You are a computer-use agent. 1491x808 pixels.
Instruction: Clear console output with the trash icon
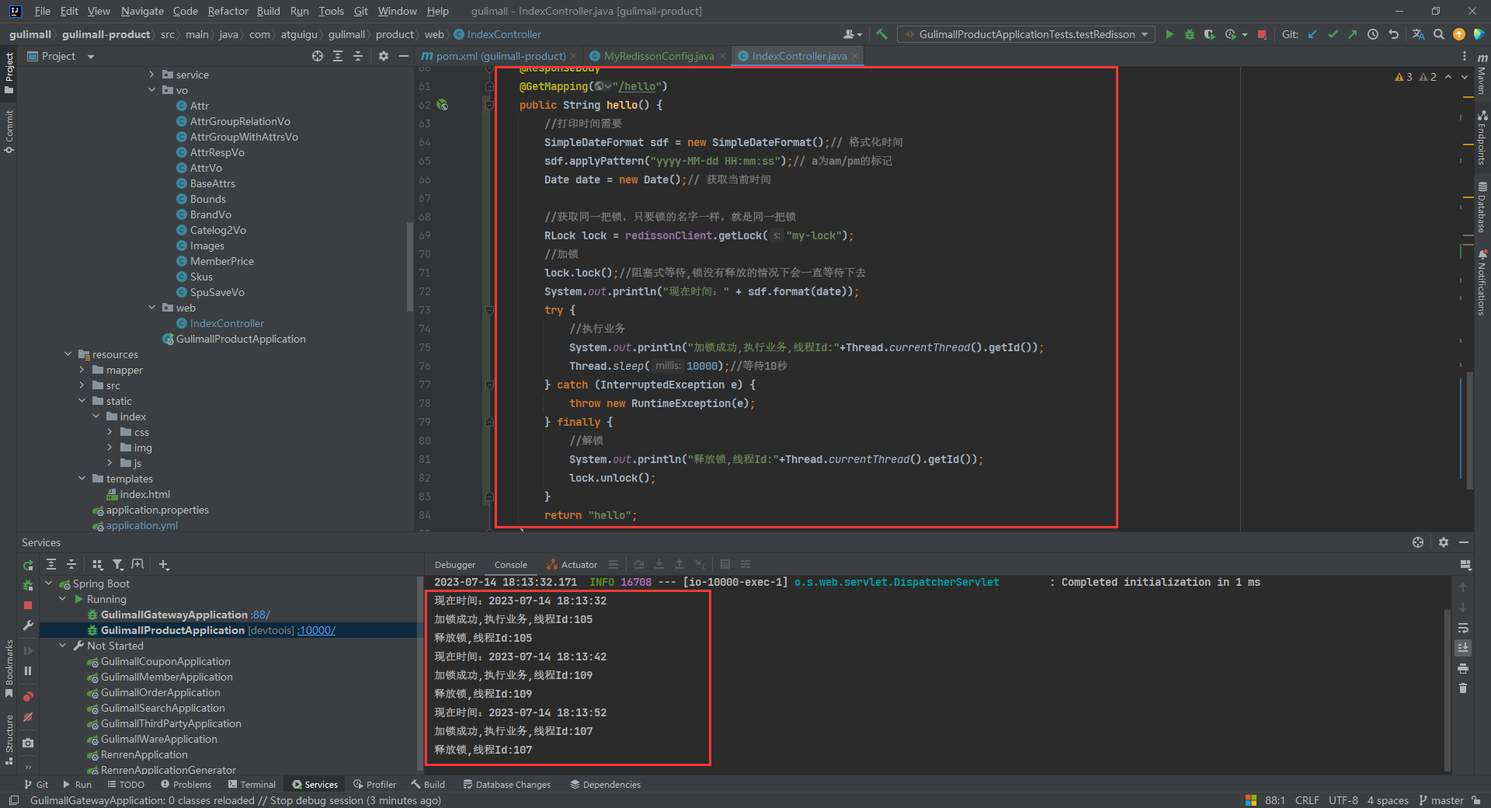click(x=1463, y=688)
